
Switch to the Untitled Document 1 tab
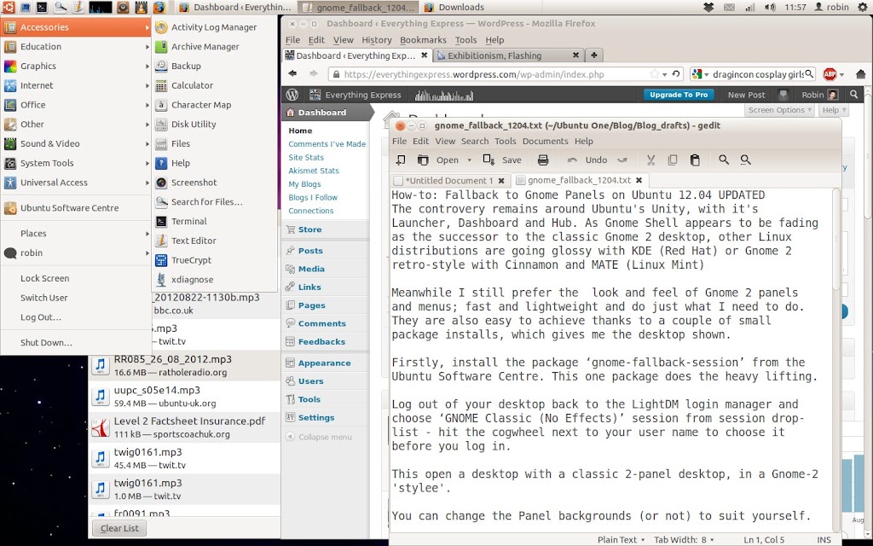click(x=448, y=181)
